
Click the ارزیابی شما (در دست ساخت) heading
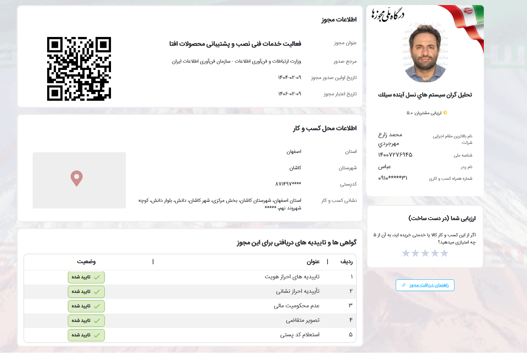(x=442, y=218)
